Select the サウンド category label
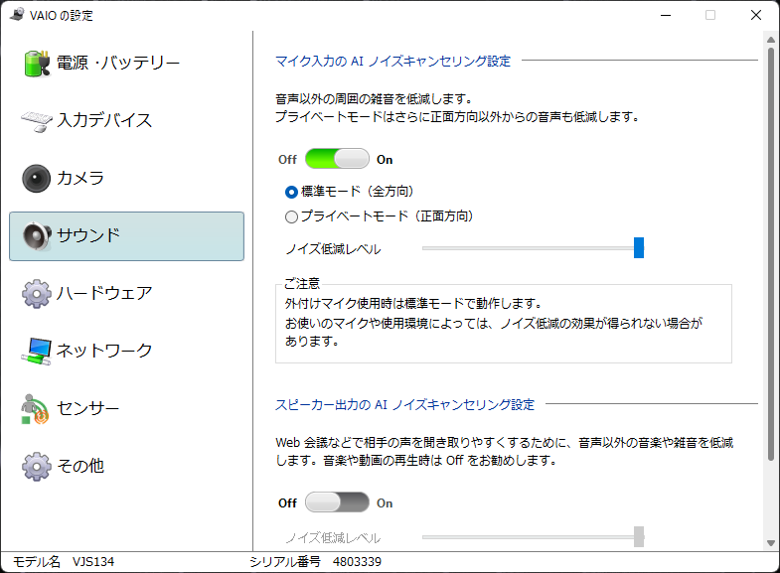 coord(88,235)
